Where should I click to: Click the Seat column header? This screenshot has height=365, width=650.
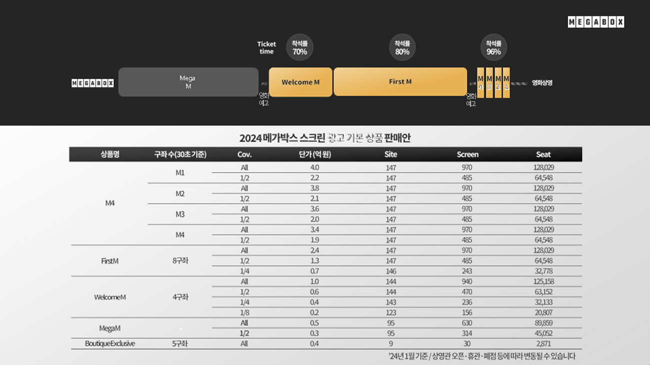click(x=543, y=154)
